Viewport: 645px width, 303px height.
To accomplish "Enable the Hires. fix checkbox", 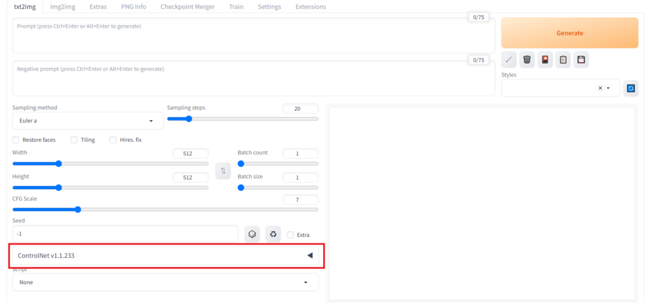I will click(113, 140).
